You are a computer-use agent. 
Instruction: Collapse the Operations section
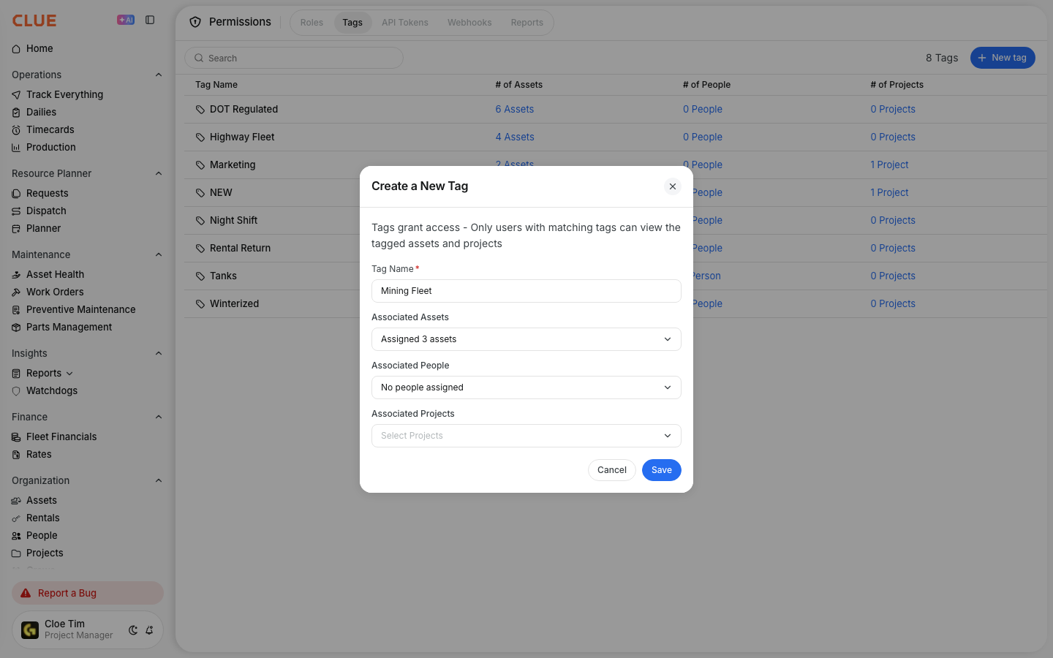pyautogui.click(x=159, y=75)
